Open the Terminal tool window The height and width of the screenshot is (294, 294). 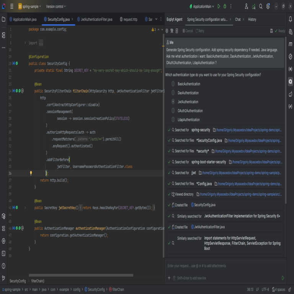[3, 253]
